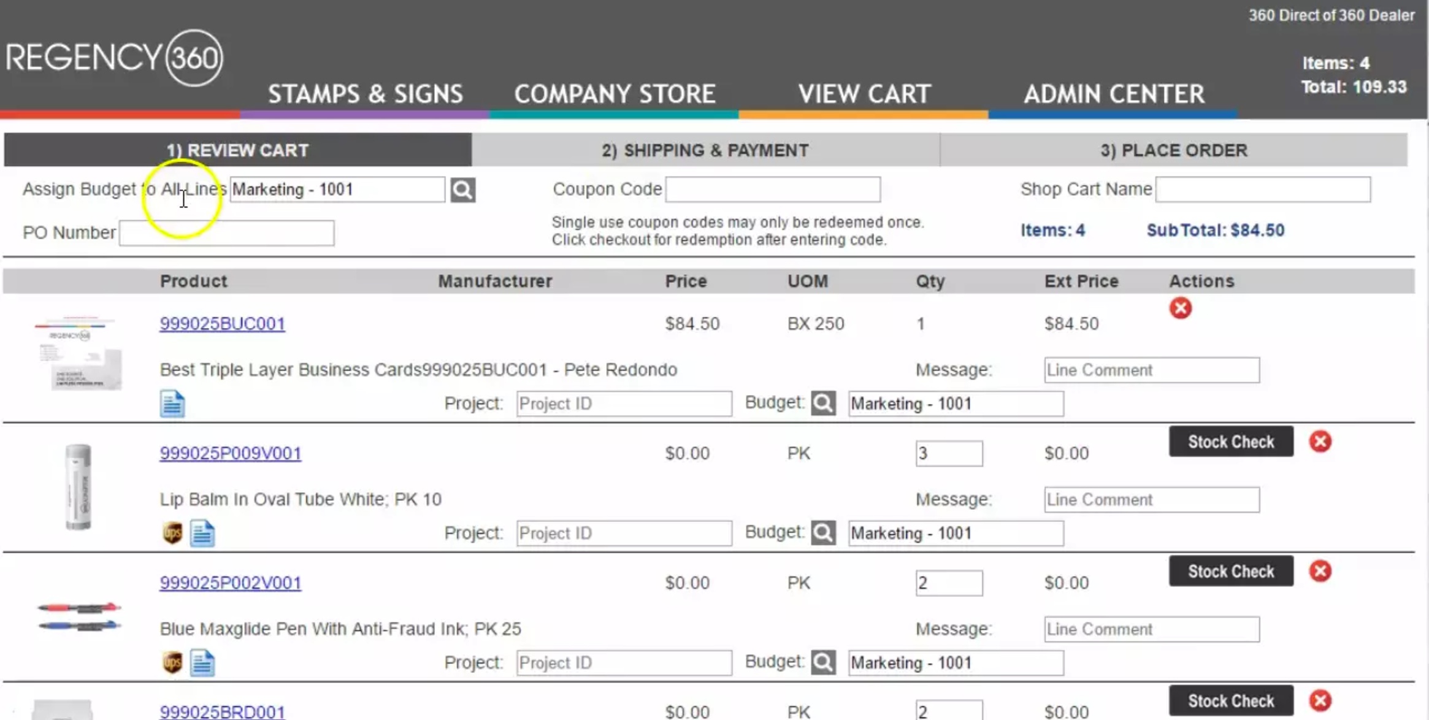
Task: Go to Shipping & Payment step
Action: click(705, 150)
